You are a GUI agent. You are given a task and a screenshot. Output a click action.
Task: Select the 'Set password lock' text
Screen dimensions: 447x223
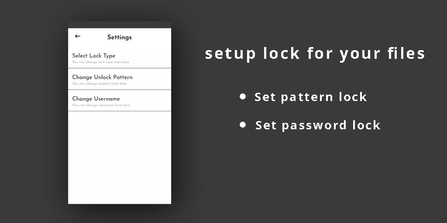pos(318,125)
